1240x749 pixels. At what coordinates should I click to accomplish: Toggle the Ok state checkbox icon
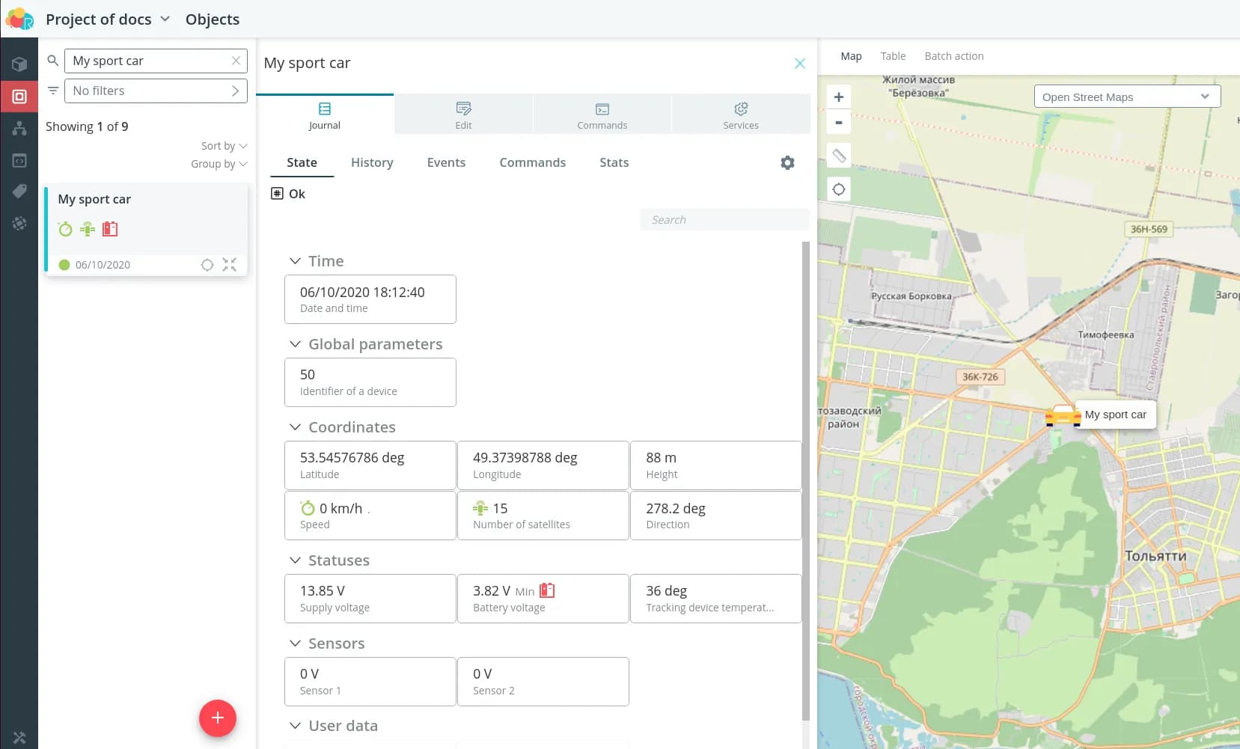coord(277,194)
